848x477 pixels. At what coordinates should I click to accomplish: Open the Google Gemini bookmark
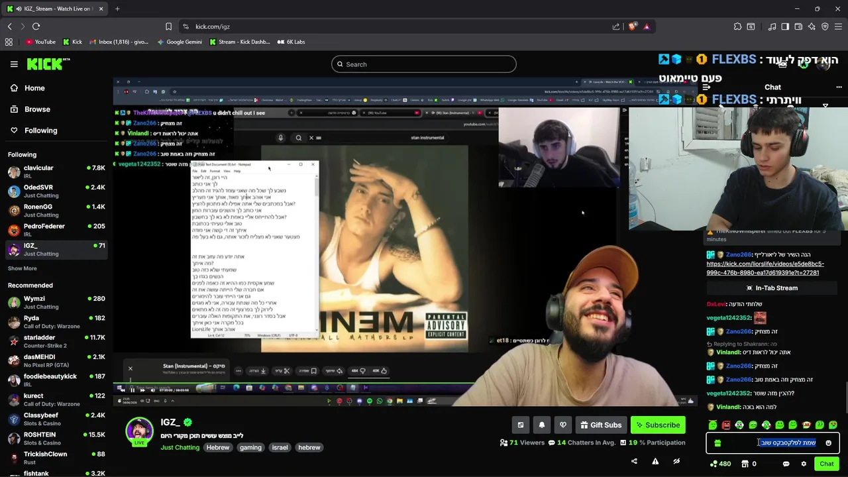tap(180, 42)
